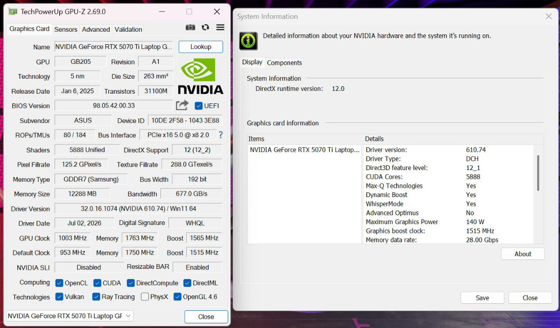Viewport: 560px width, 328px height.
Task: Switch to the Validation tab
Action: pyautogui.click(x=128, y=29)
